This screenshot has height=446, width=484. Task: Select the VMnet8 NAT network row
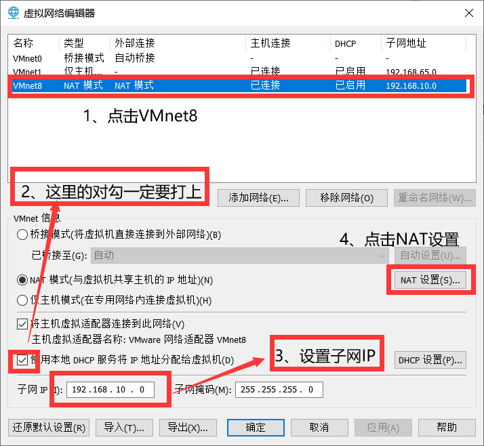(239, 85)
